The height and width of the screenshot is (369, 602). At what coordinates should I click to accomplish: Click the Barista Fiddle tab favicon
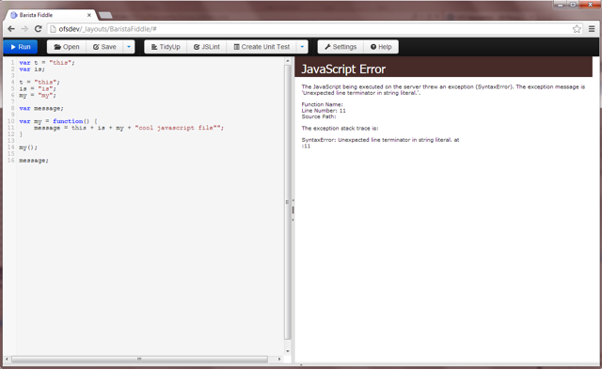click(14, 15)
